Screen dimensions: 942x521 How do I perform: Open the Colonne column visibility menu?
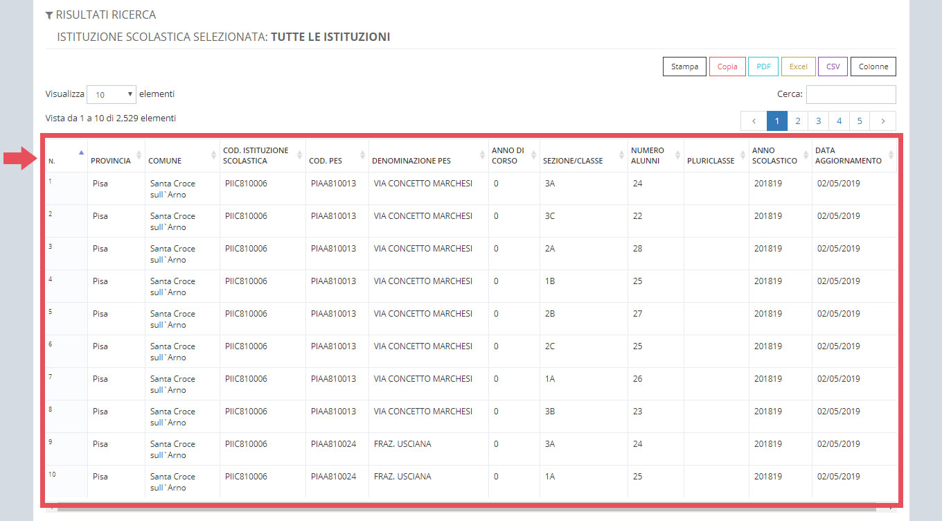873,67
